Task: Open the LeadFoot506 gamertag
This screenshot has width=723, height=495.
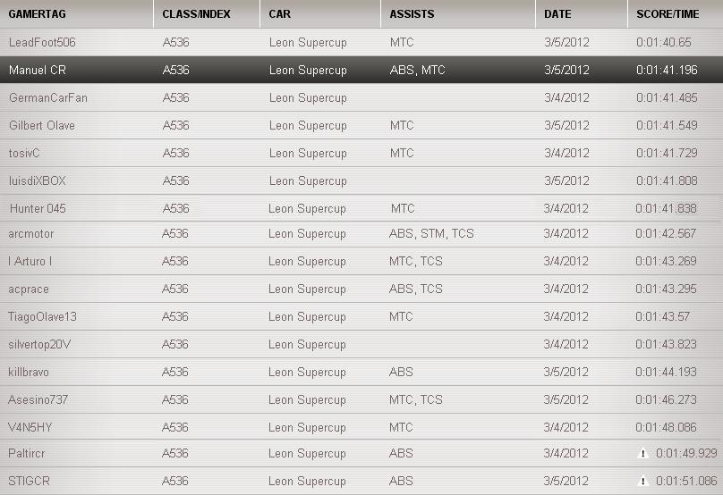Action: click(43, 42)
